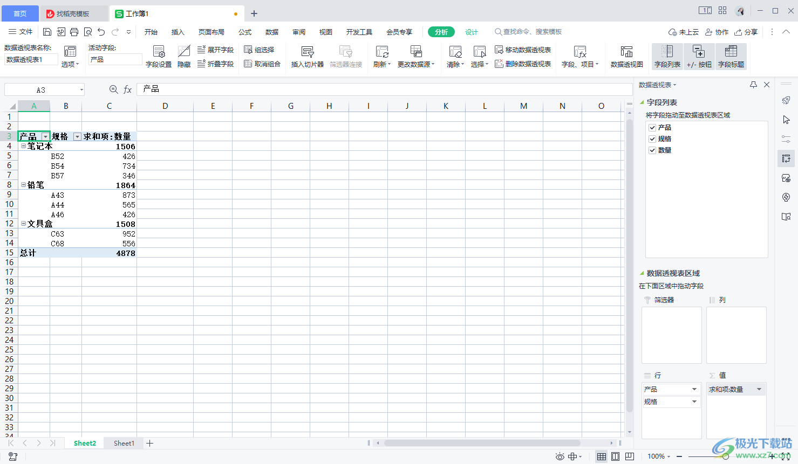Click the rocket icon in right sidebar
This screenshot has width=798, height=464.
[786, 100]
